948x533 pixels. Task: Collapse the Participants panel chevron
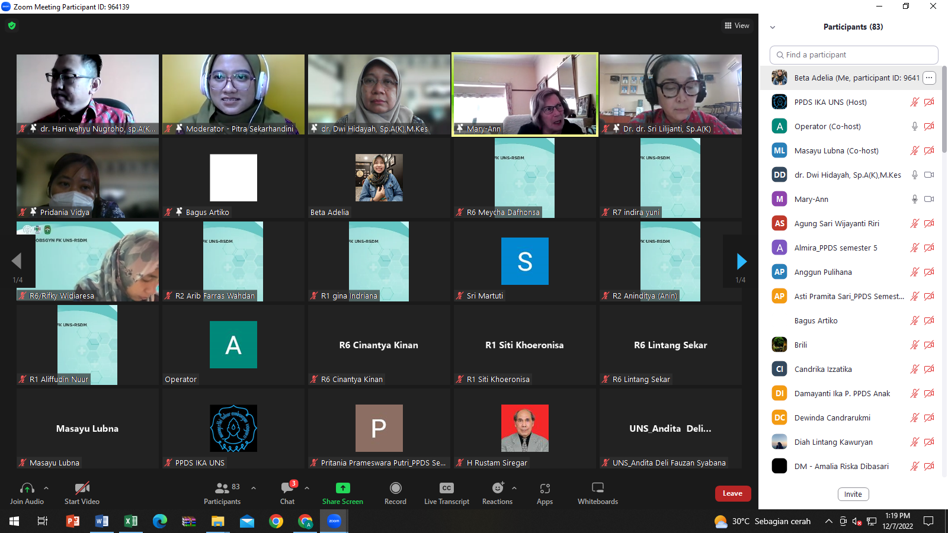click(x=773, y=27)
